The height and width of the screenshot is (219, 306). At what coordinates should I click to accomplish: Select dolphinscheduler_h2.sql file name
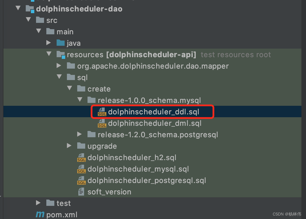coord(132,158)
